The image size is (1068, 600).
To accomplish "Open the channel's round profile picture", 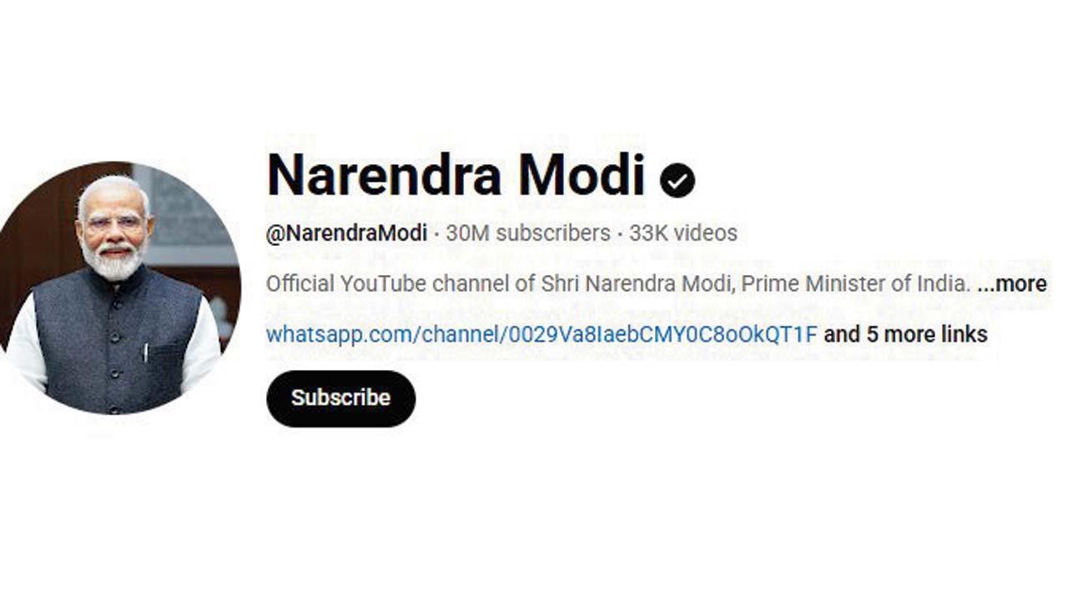I will (x=114, y=287).
